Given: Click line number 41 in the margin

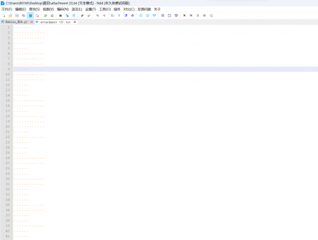Looking at the screenshot, I should point(8,236).
